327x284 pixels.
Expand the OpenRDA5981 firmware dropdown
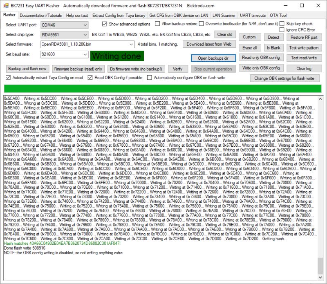coord(131,44)
